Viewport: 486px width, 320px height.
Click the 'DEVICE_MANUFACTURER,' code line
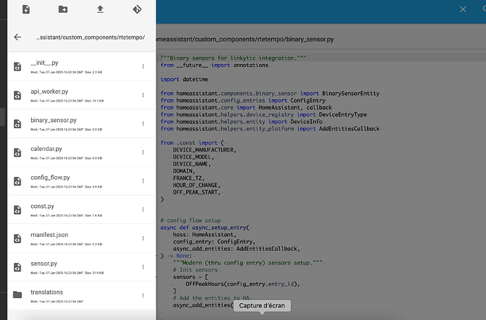[x=204, y=149]
